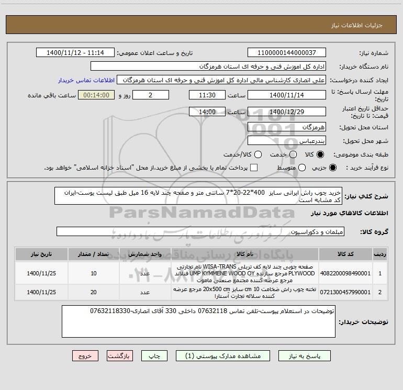Click the گروه کالا field مبلمان و دکوراسیون

(200, 231)
